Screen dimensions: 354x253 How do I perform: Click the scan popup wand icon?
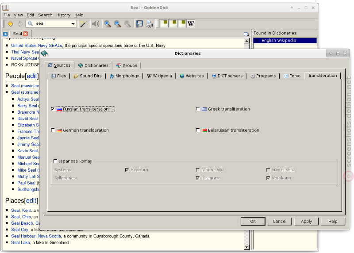click(84, 24)
